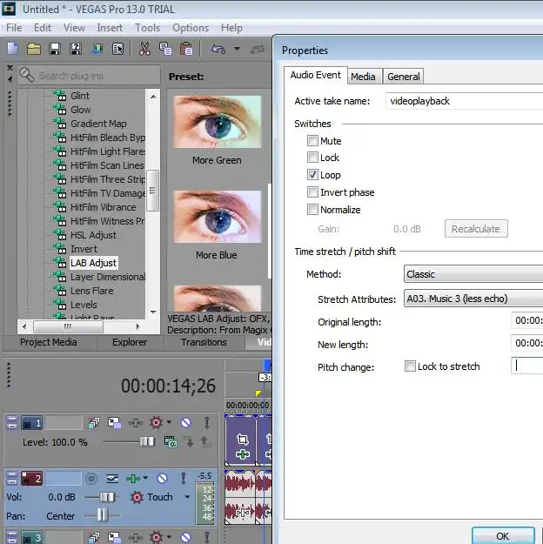Click the Undo toolbar icon

[x=218, y=49]
